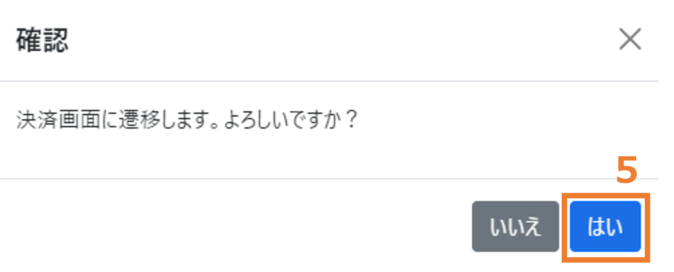674x272 pixels.
Task: Choose the はい option highlighted in orange
Action: [x=605, y=226]
